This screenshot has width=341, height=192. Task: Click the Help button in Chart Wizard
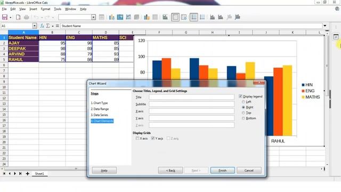(x=104, y=170)
